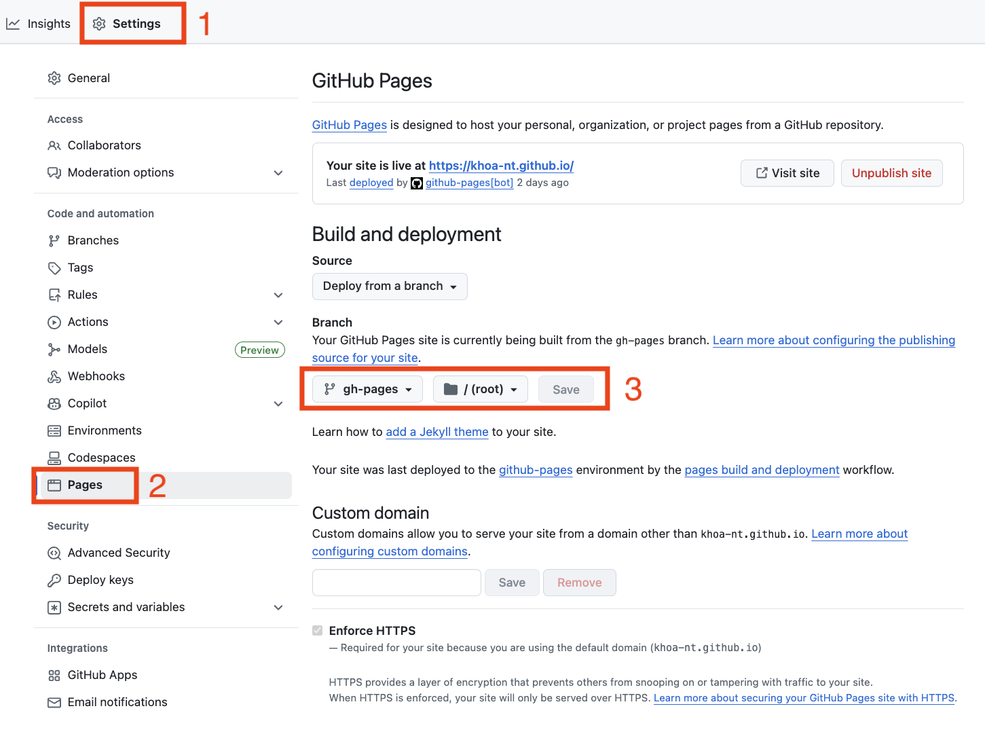Viewport: 985px width, 734px height.
Task: Toggle the Enforce HTTPS checkbox
Action: [x=318, y=631]
